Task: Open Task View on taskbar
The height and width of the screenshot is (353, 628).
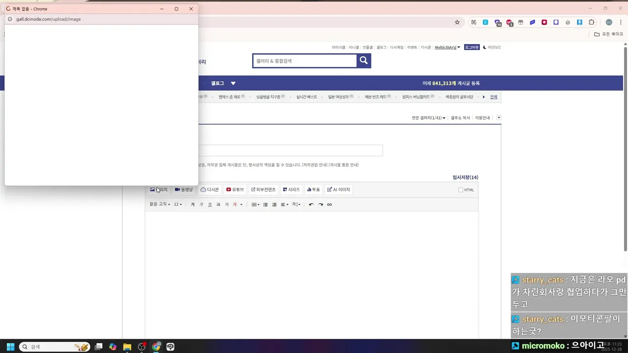Action: click(99, 347)
